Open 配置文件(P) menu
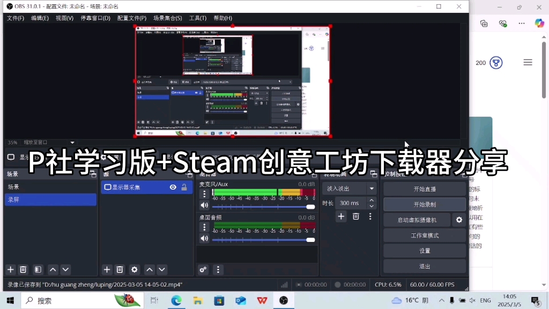Viewport: 549px width, 309px height. [x=132, y=18]
